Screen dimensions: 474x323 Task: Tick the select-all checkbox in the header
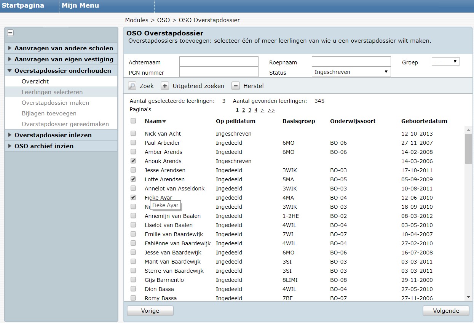pos(133,121)
